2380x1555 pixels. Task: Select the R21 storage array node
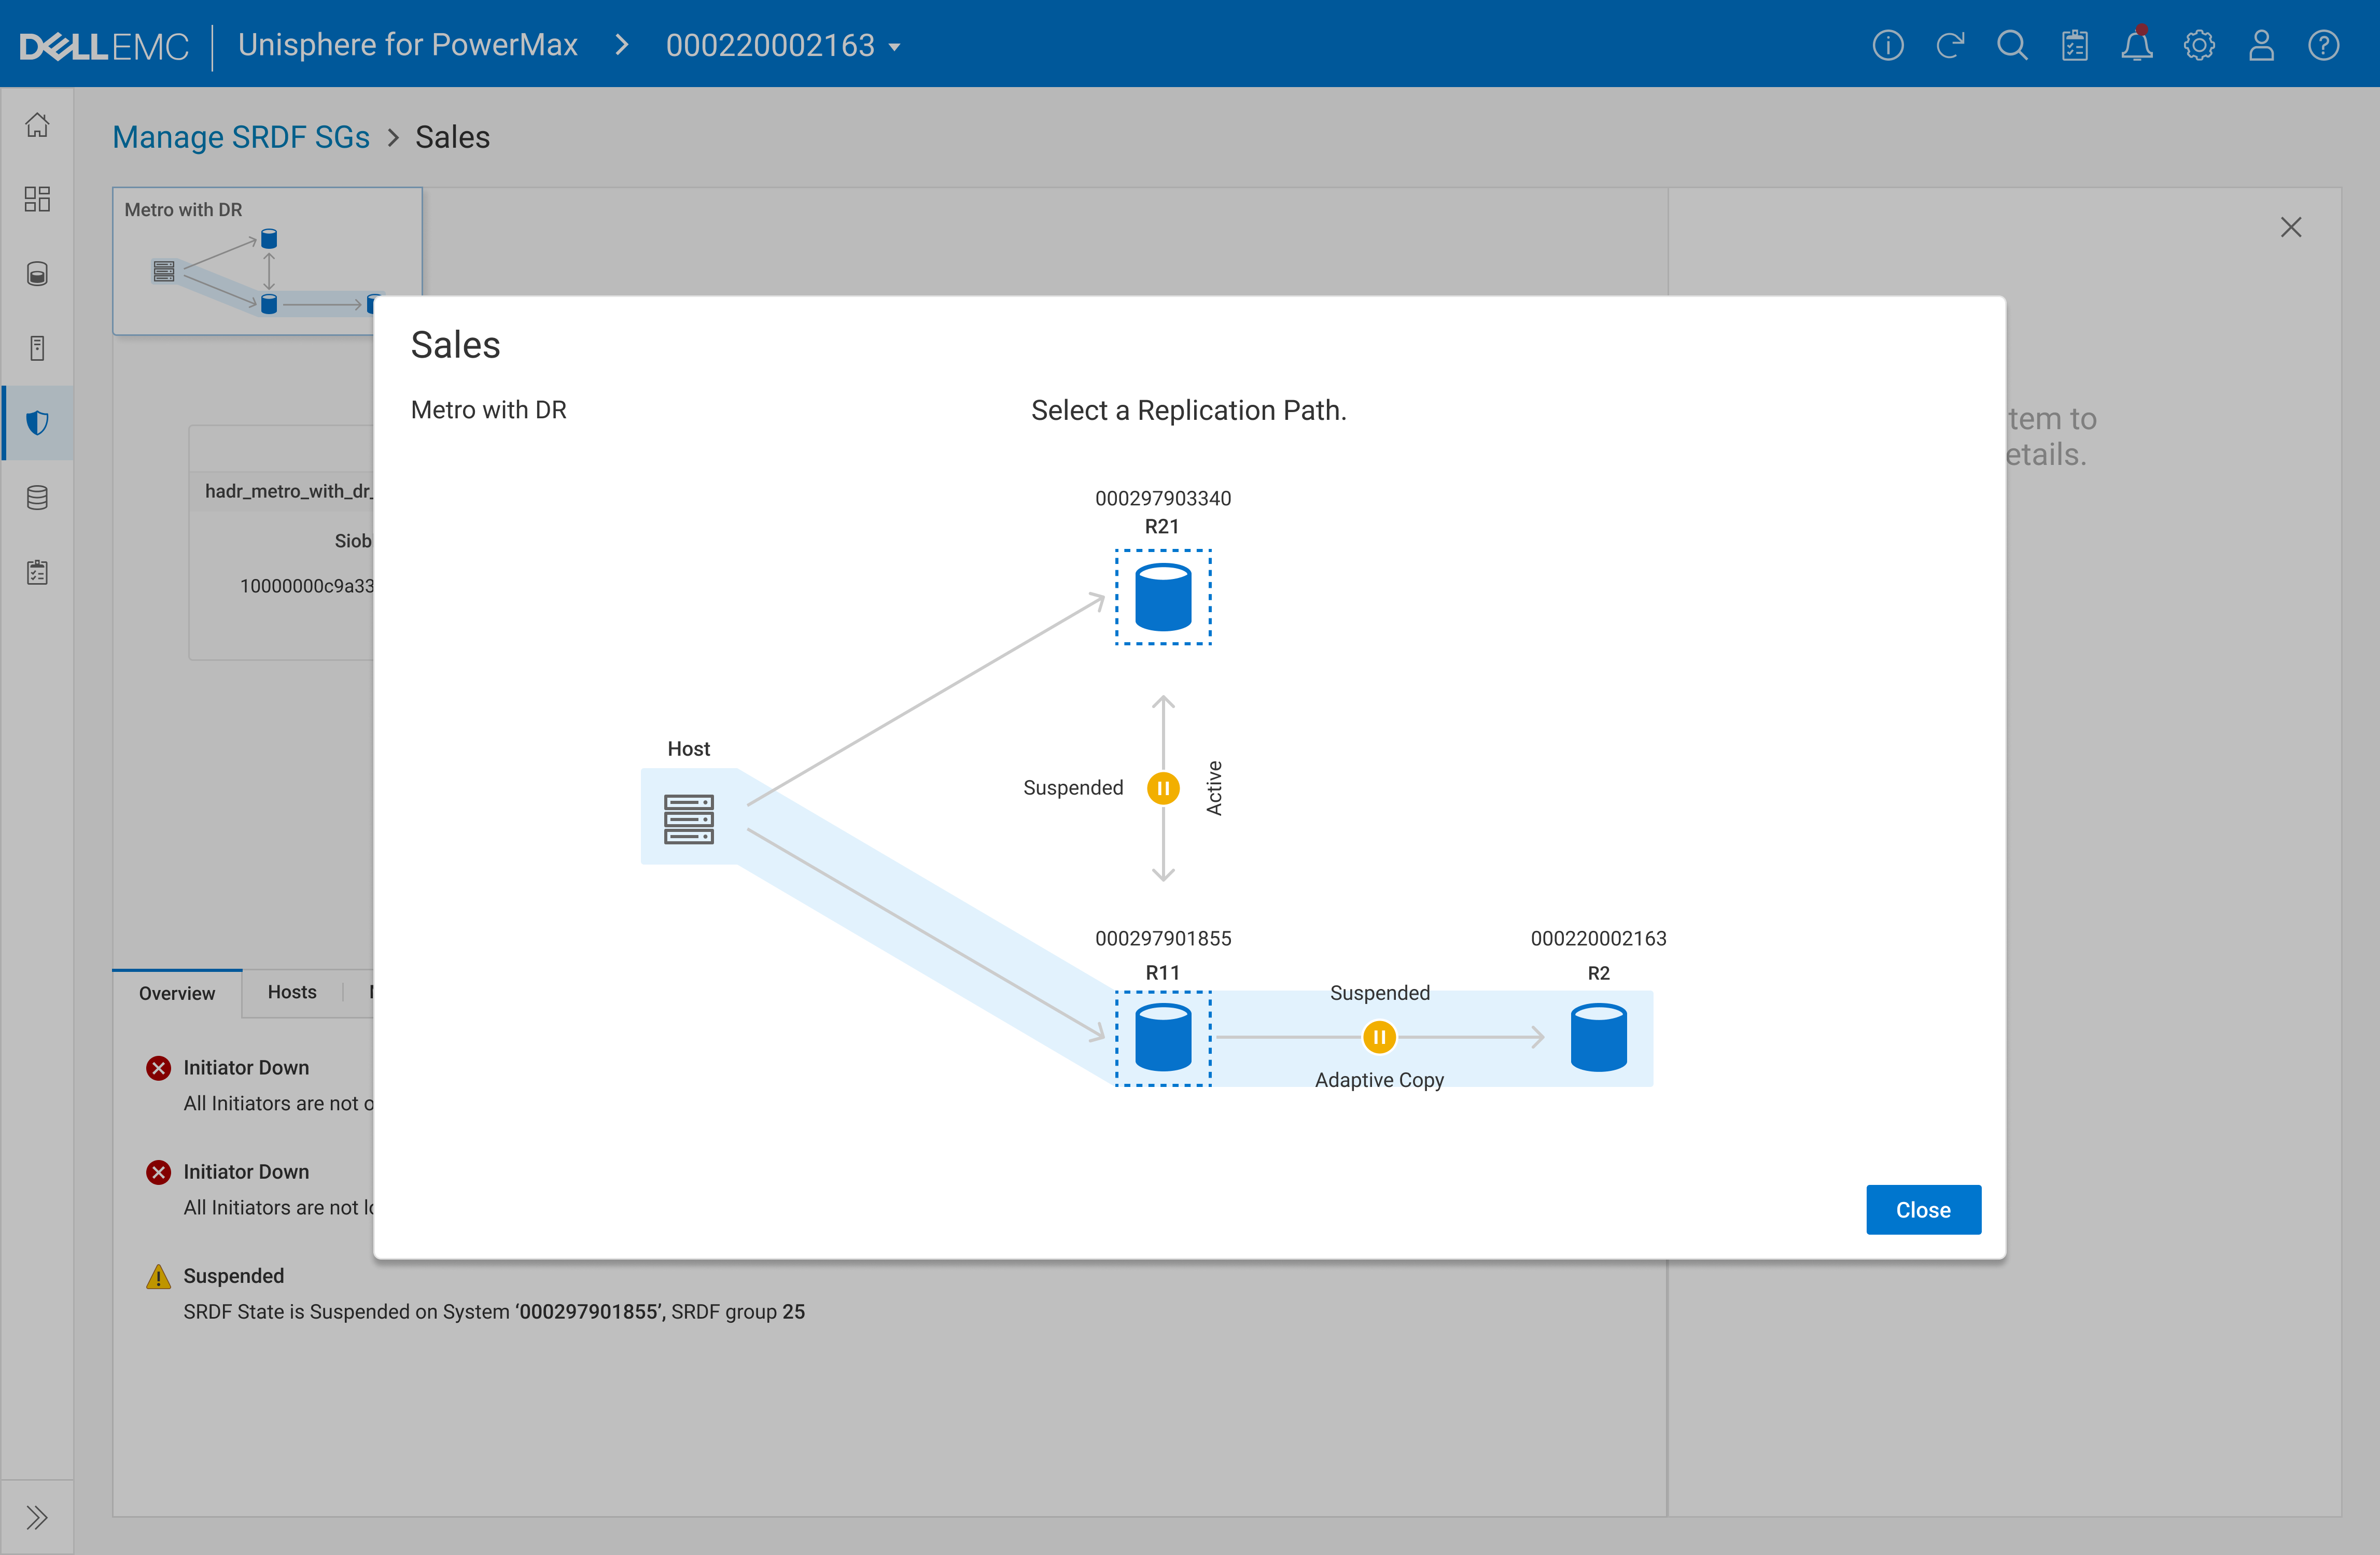pyautogui.click(x=1163, y=597)
